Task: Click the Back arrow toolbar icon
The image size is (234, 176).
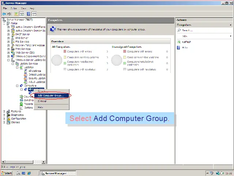Action: point(4,14)
